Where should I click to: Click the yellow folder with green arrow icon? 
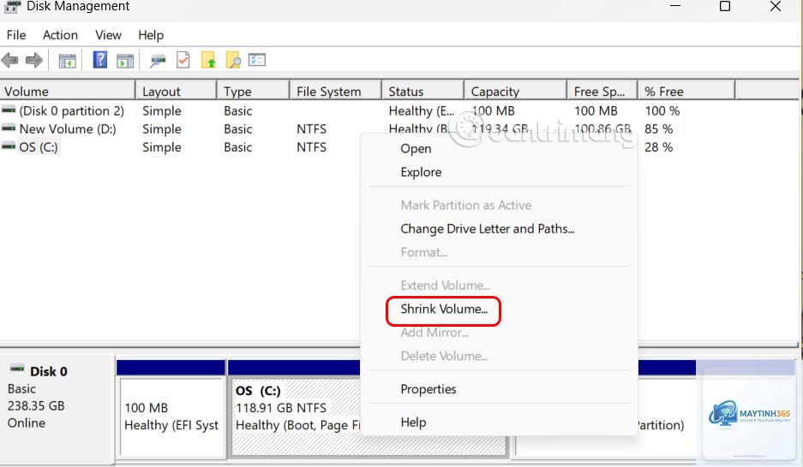tap(208, 60)
